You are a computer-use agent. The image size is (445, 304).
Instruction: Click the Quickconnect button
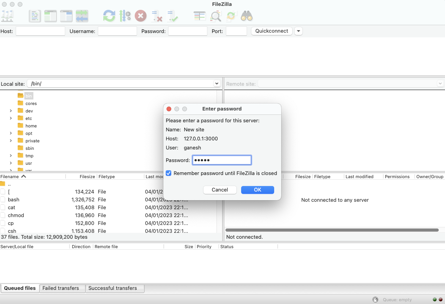272,31
